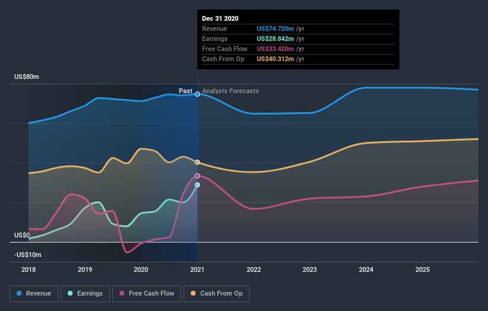Click the -US$10m y-axis label

click(x=28, y=255)
